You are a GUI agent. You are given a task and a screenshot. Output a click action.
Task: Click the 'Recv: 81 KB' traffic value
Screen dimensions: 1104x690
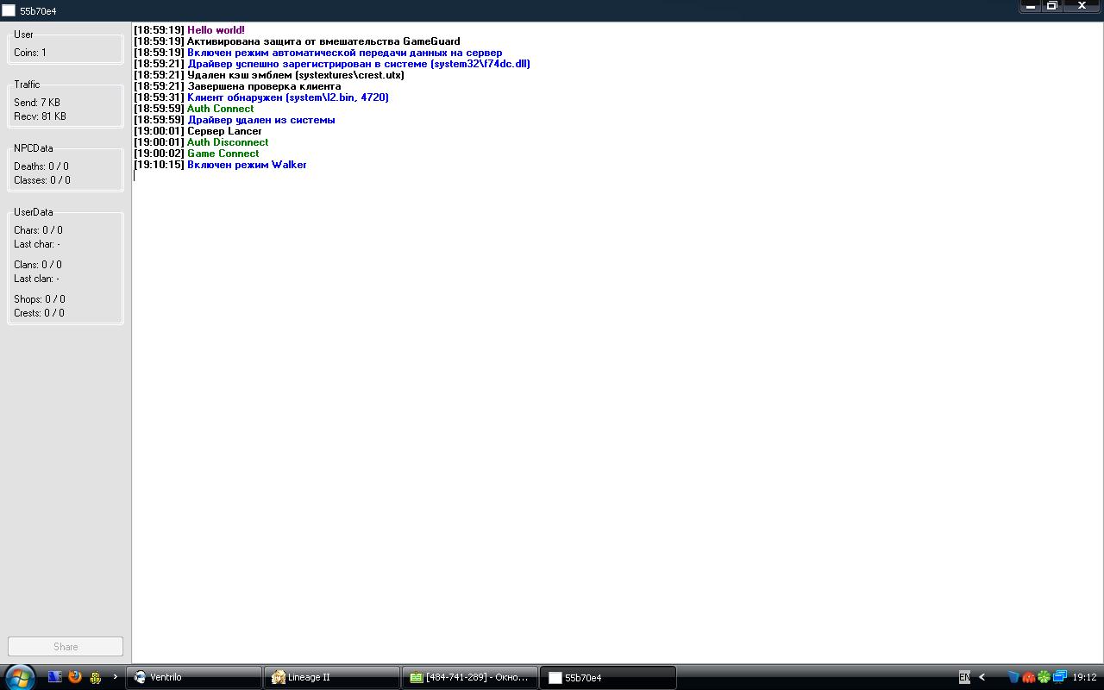click(40, 116)
